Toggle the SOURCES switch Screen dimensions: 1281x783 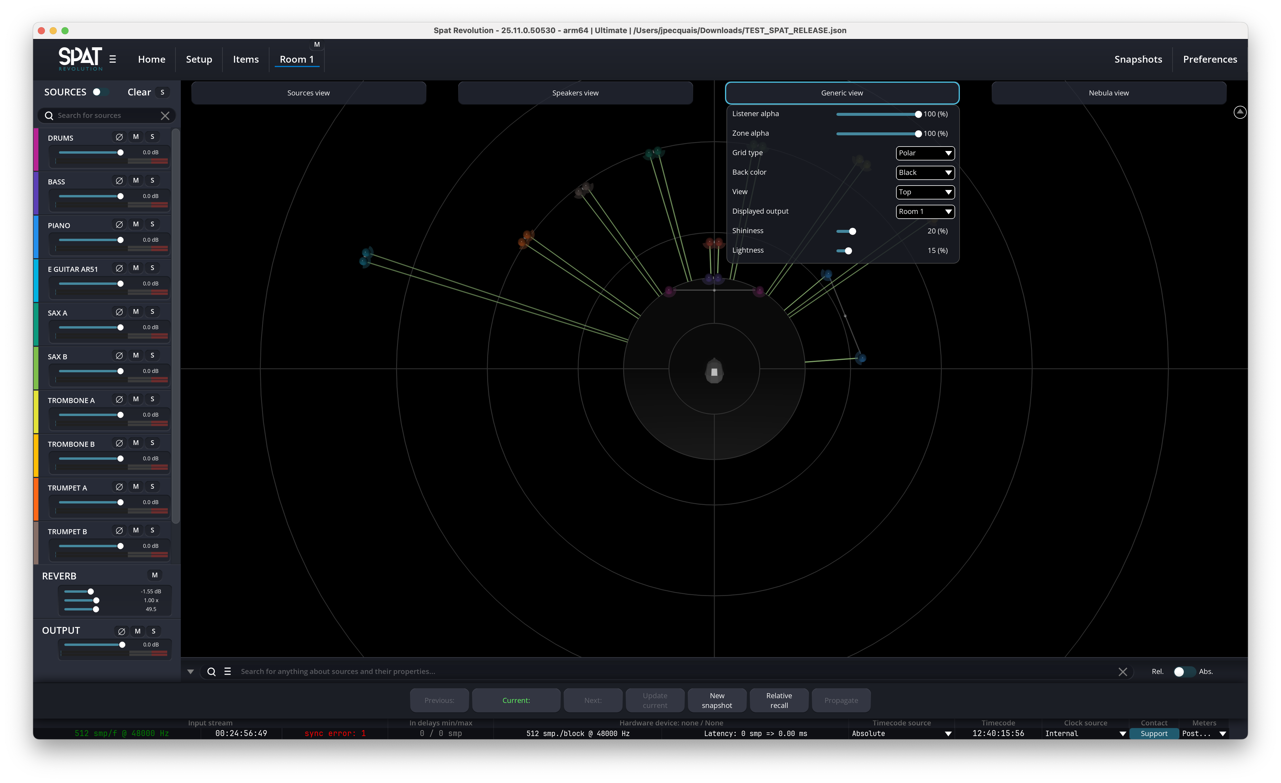[100, 92]
